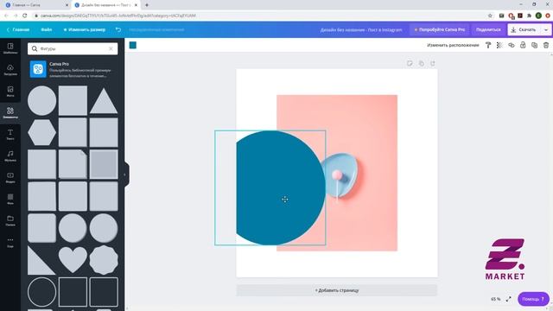Click the search box containing Фигуры
The width and height of the screenshot is (553, 311).
[73, 48]
